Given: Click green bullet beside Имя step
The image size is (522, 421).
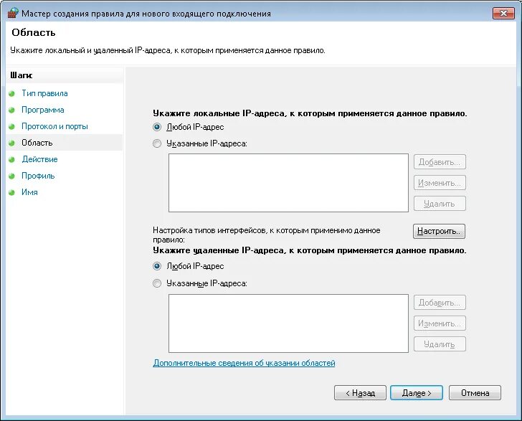Looking at the screenshot, I should [11, 192].
